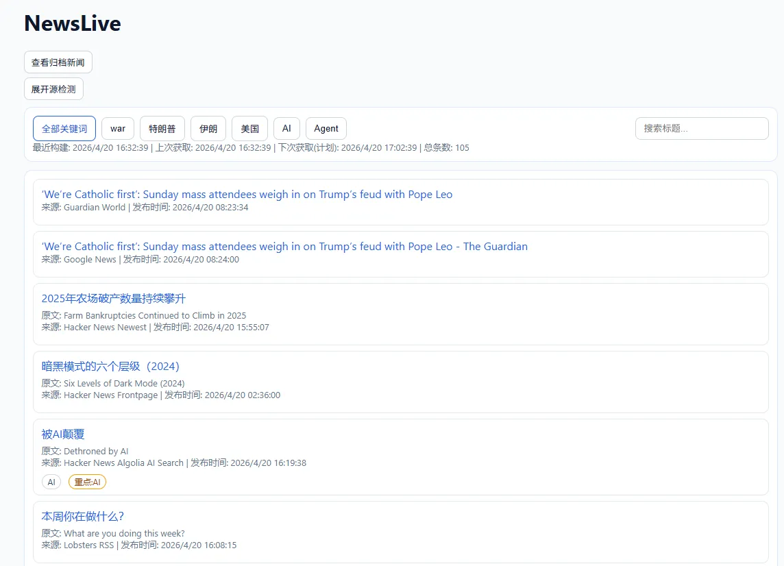
Task: Expand the 展开源检测 section
Action: [x=53, y=89]
